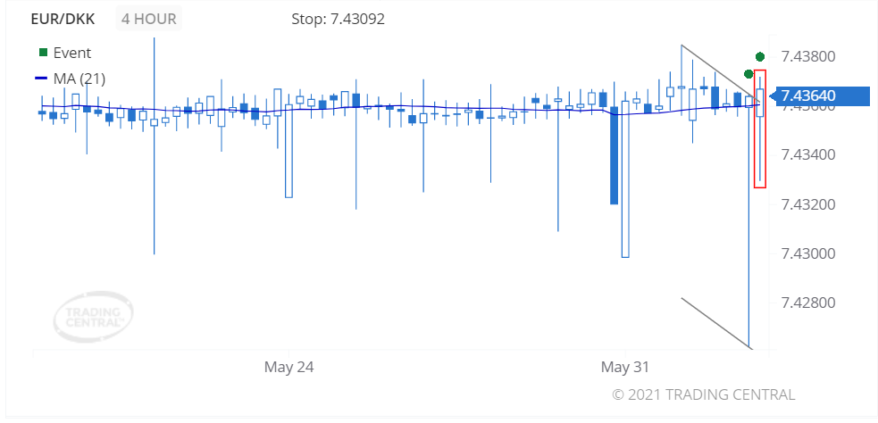Click the lower gray descending trend line

click(715, 322)
